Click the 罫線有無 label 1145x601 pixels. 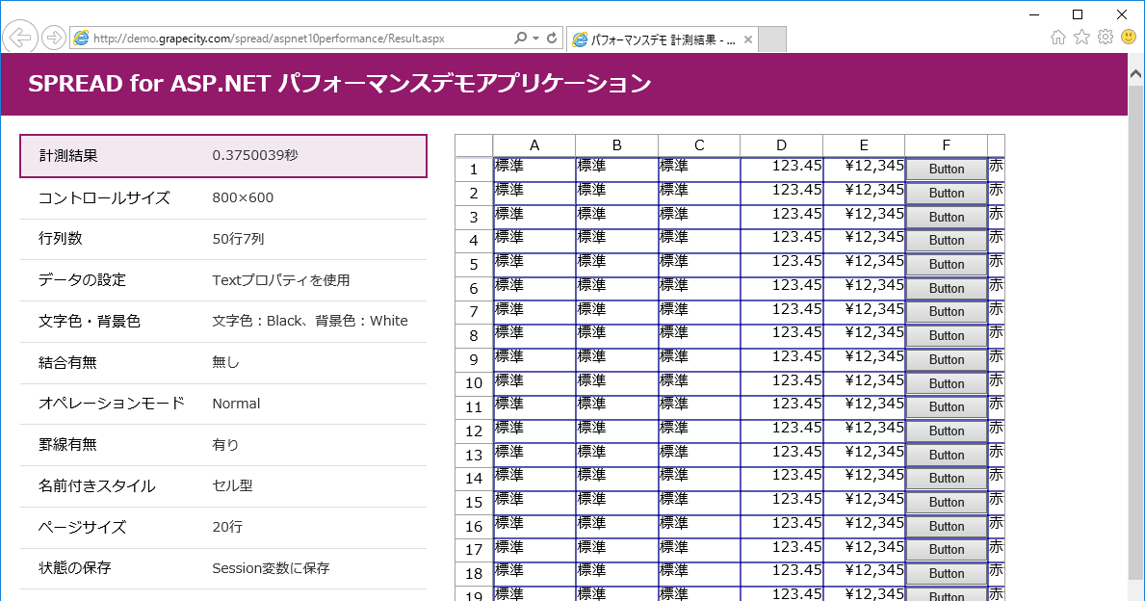tap(67, 445)
